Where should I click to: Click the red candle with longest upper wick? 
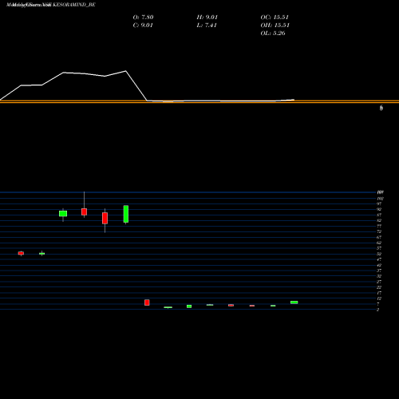tap(84, 211)
